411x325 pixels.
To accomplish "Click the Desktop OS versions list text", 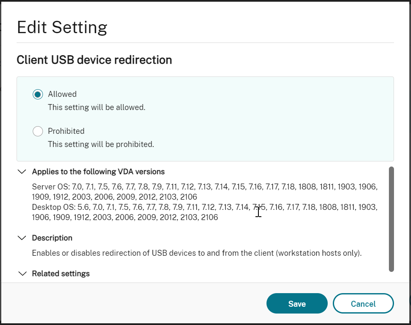I will point(204,212).
